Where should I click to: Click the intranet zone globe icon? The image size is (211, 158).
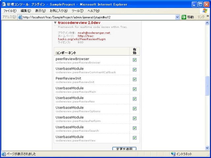pyautogui.click(x=173, y=154)
